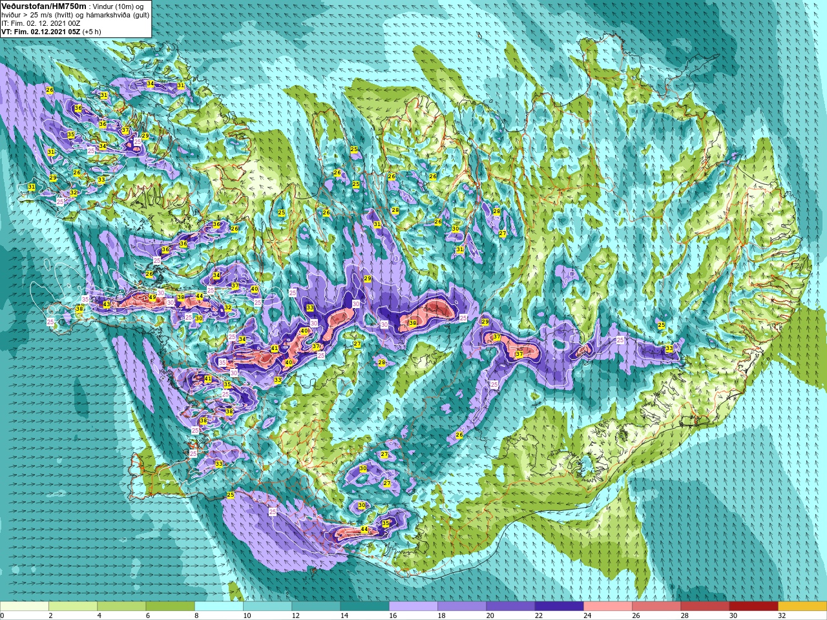Click the legend scale tick label 0
827x620 pixels.
3,615
